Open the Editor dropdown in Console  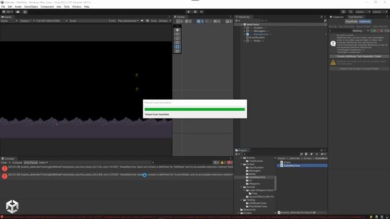[x=43, y=162]
